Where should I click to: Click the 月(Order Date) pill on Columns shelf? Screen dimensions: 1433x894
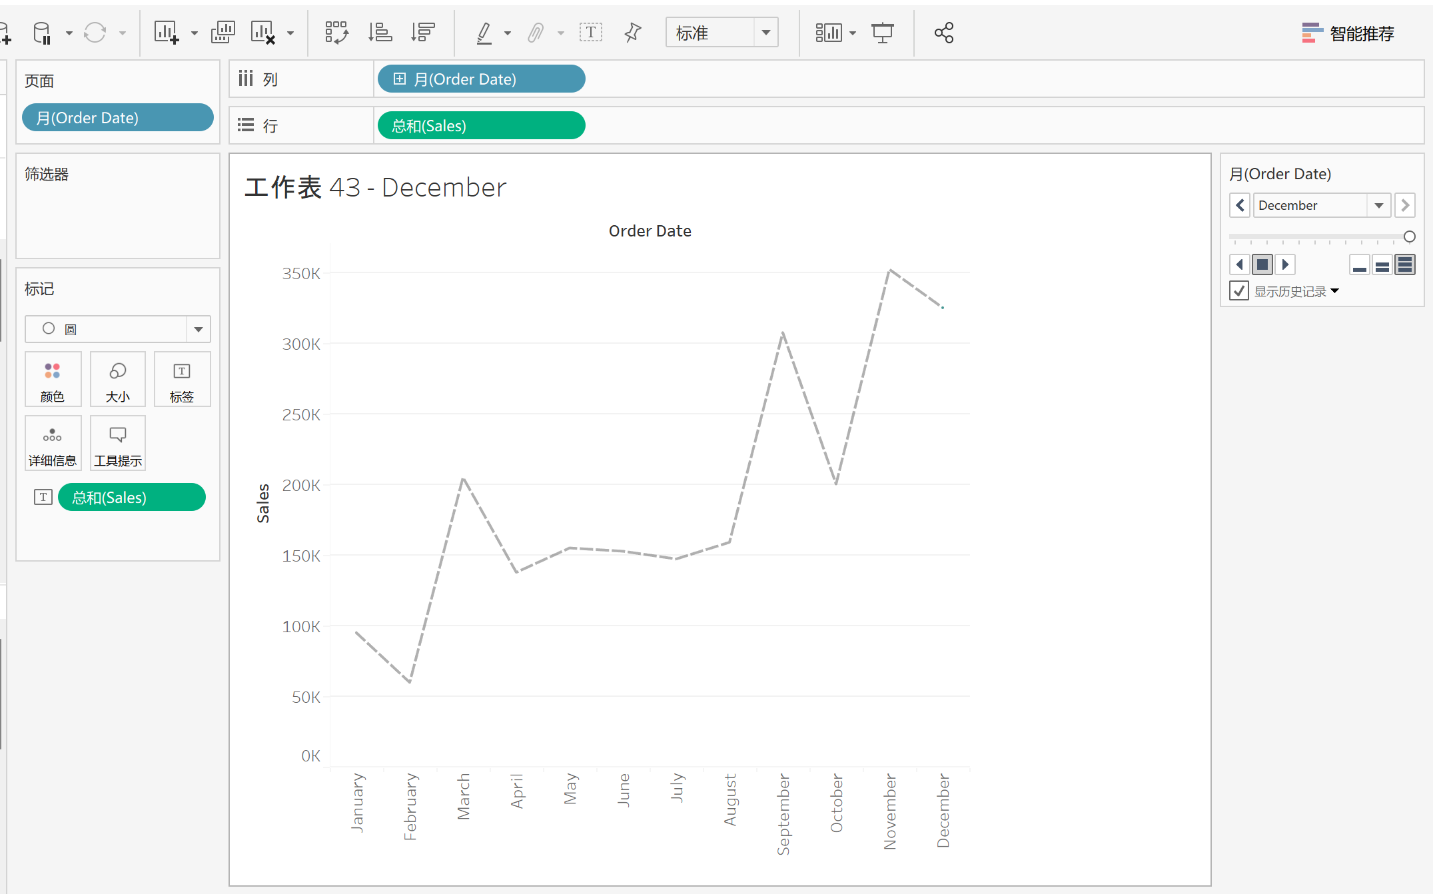point(481,79)
